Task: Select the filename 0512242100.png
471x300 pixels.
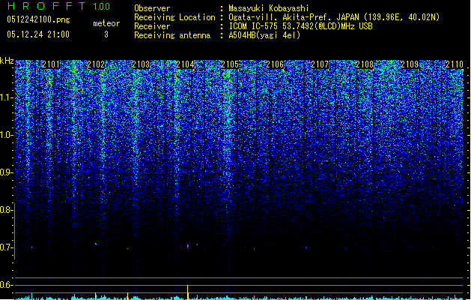Action: (38, 19)
